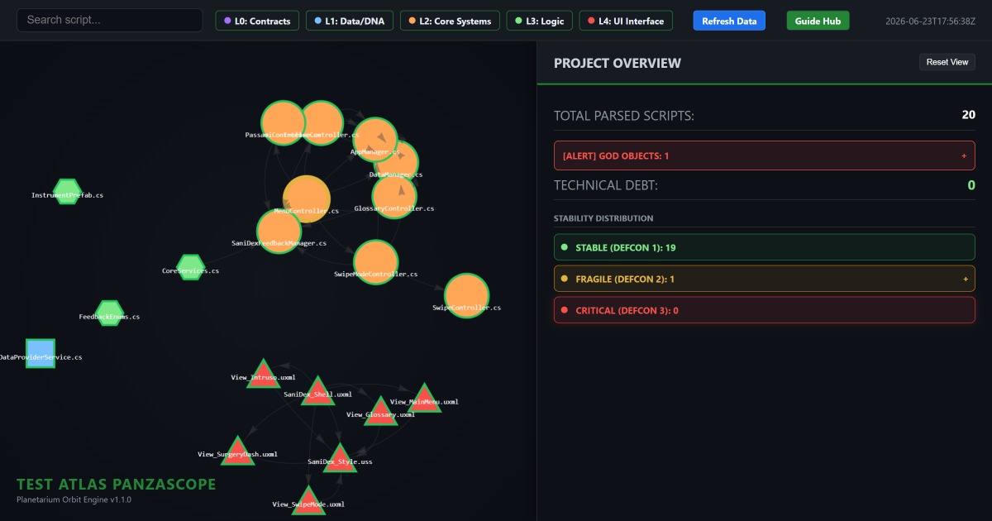Select the AppManager.cs circle node
992x521 pixels.
375,139
